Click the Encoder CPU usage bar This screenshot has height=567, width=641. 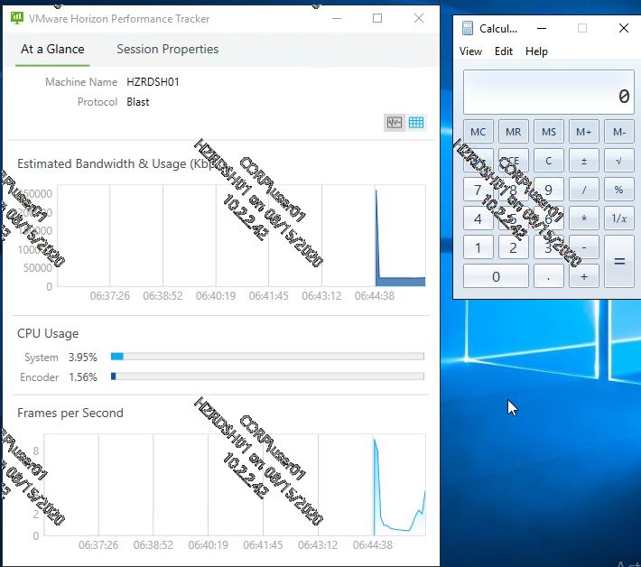click(x=267, y=376)
